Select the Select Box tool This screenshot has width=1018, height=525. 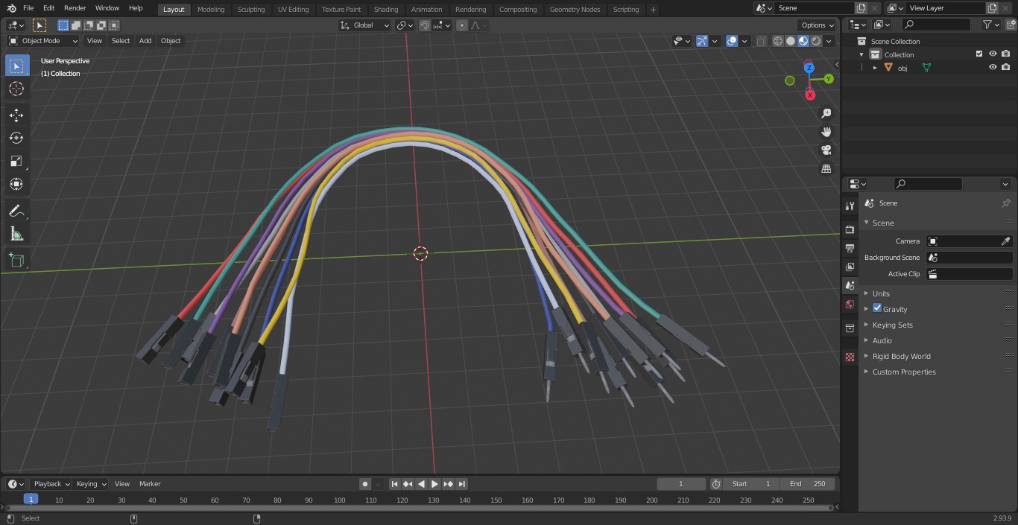tap(16, 66)
